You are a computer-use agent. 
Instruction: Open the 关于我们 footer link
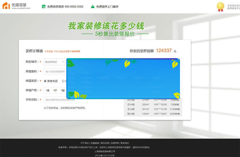pos(85,143)
